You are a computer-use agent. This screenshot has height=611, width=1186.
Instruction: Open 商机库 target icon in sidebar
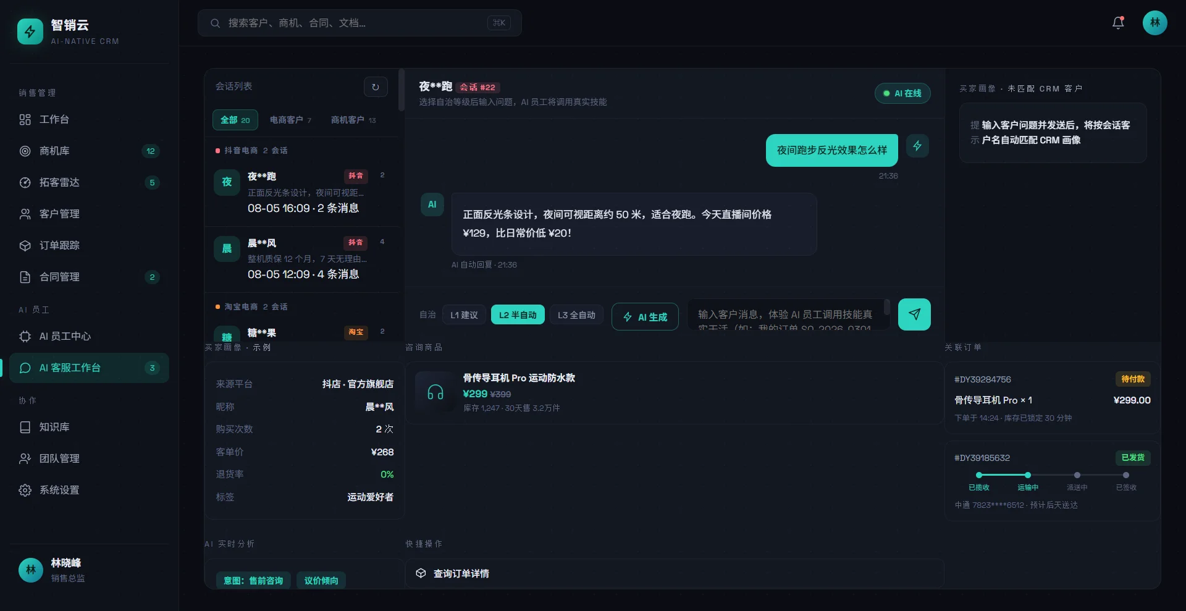tap(25, 151)
